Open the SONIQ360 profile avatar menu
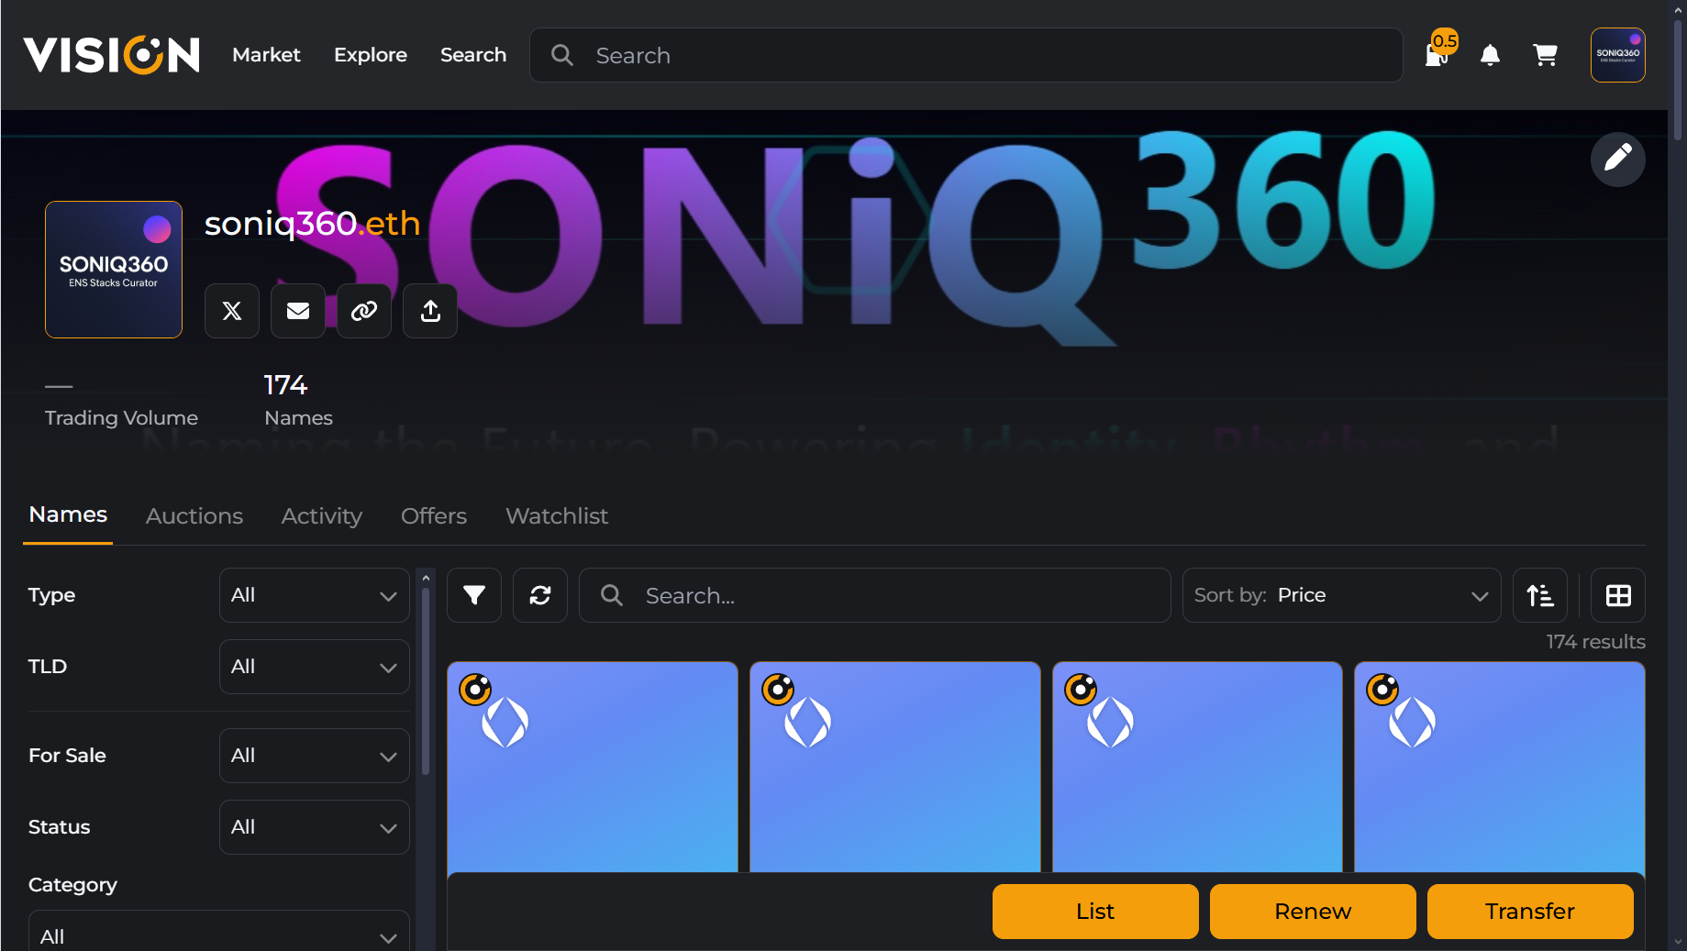This screenshot has width=1687, height=951. [x=1617, y=55]
